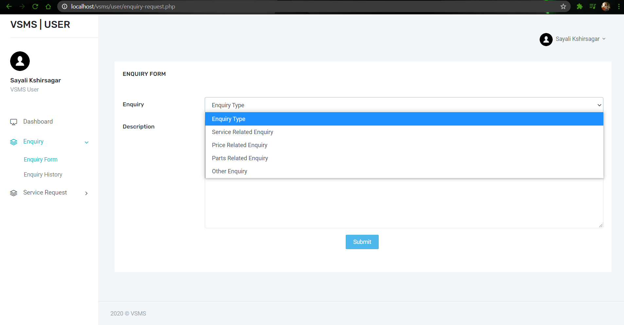This screenshot has width=624, height=325.
Task: Click the Dashboard monitor icon
Action: (13, 122)
